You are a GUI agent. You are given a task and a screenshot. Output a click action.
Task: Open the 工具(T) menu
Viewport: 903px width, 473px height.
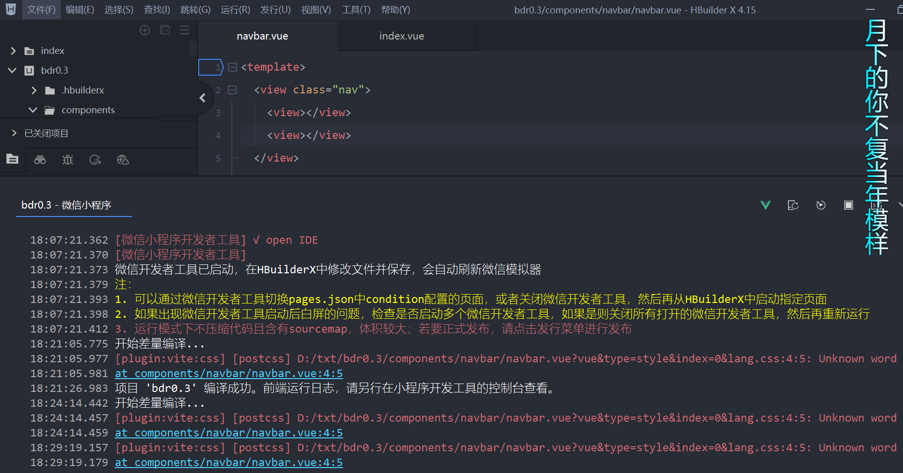(356, 10)
